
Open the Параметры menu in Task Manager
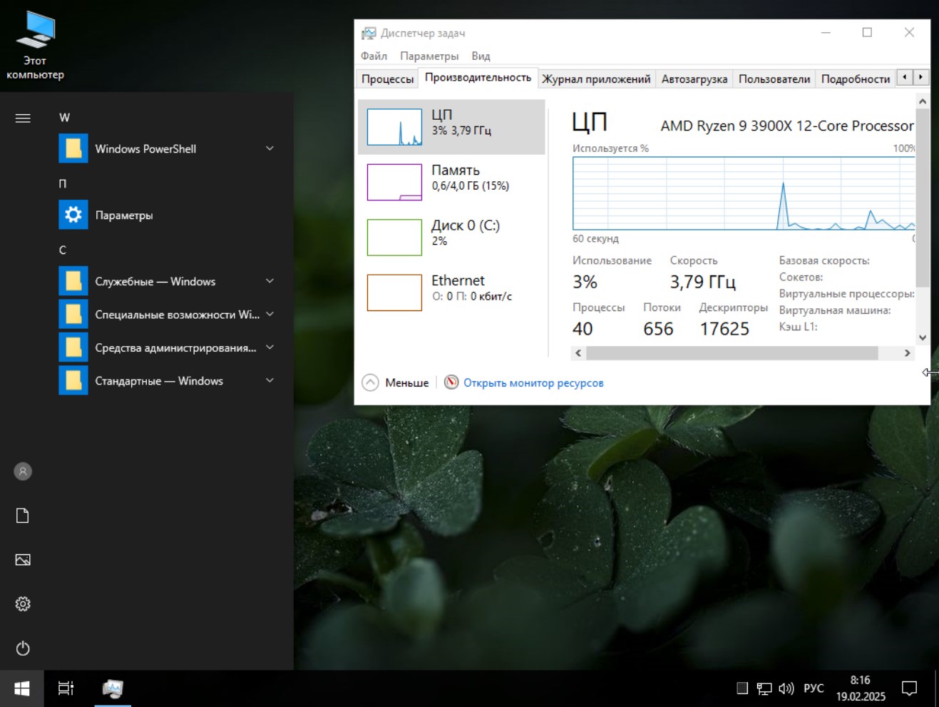coord(429,56)
